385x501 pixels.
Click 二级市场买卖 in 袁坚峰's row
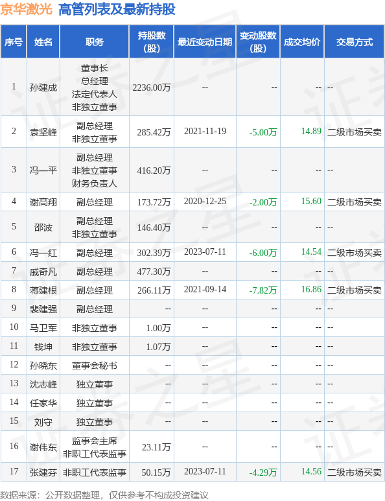(x=355, y=132)
